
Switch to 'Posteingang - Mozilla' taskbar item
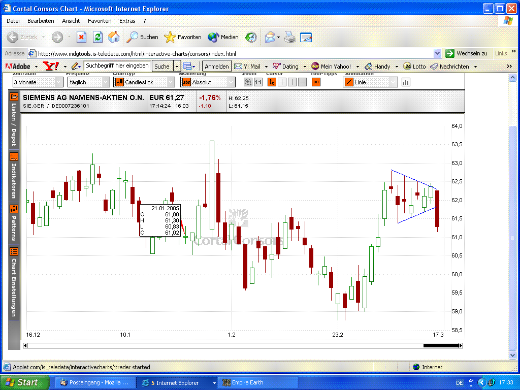click(x=94, y=382)
